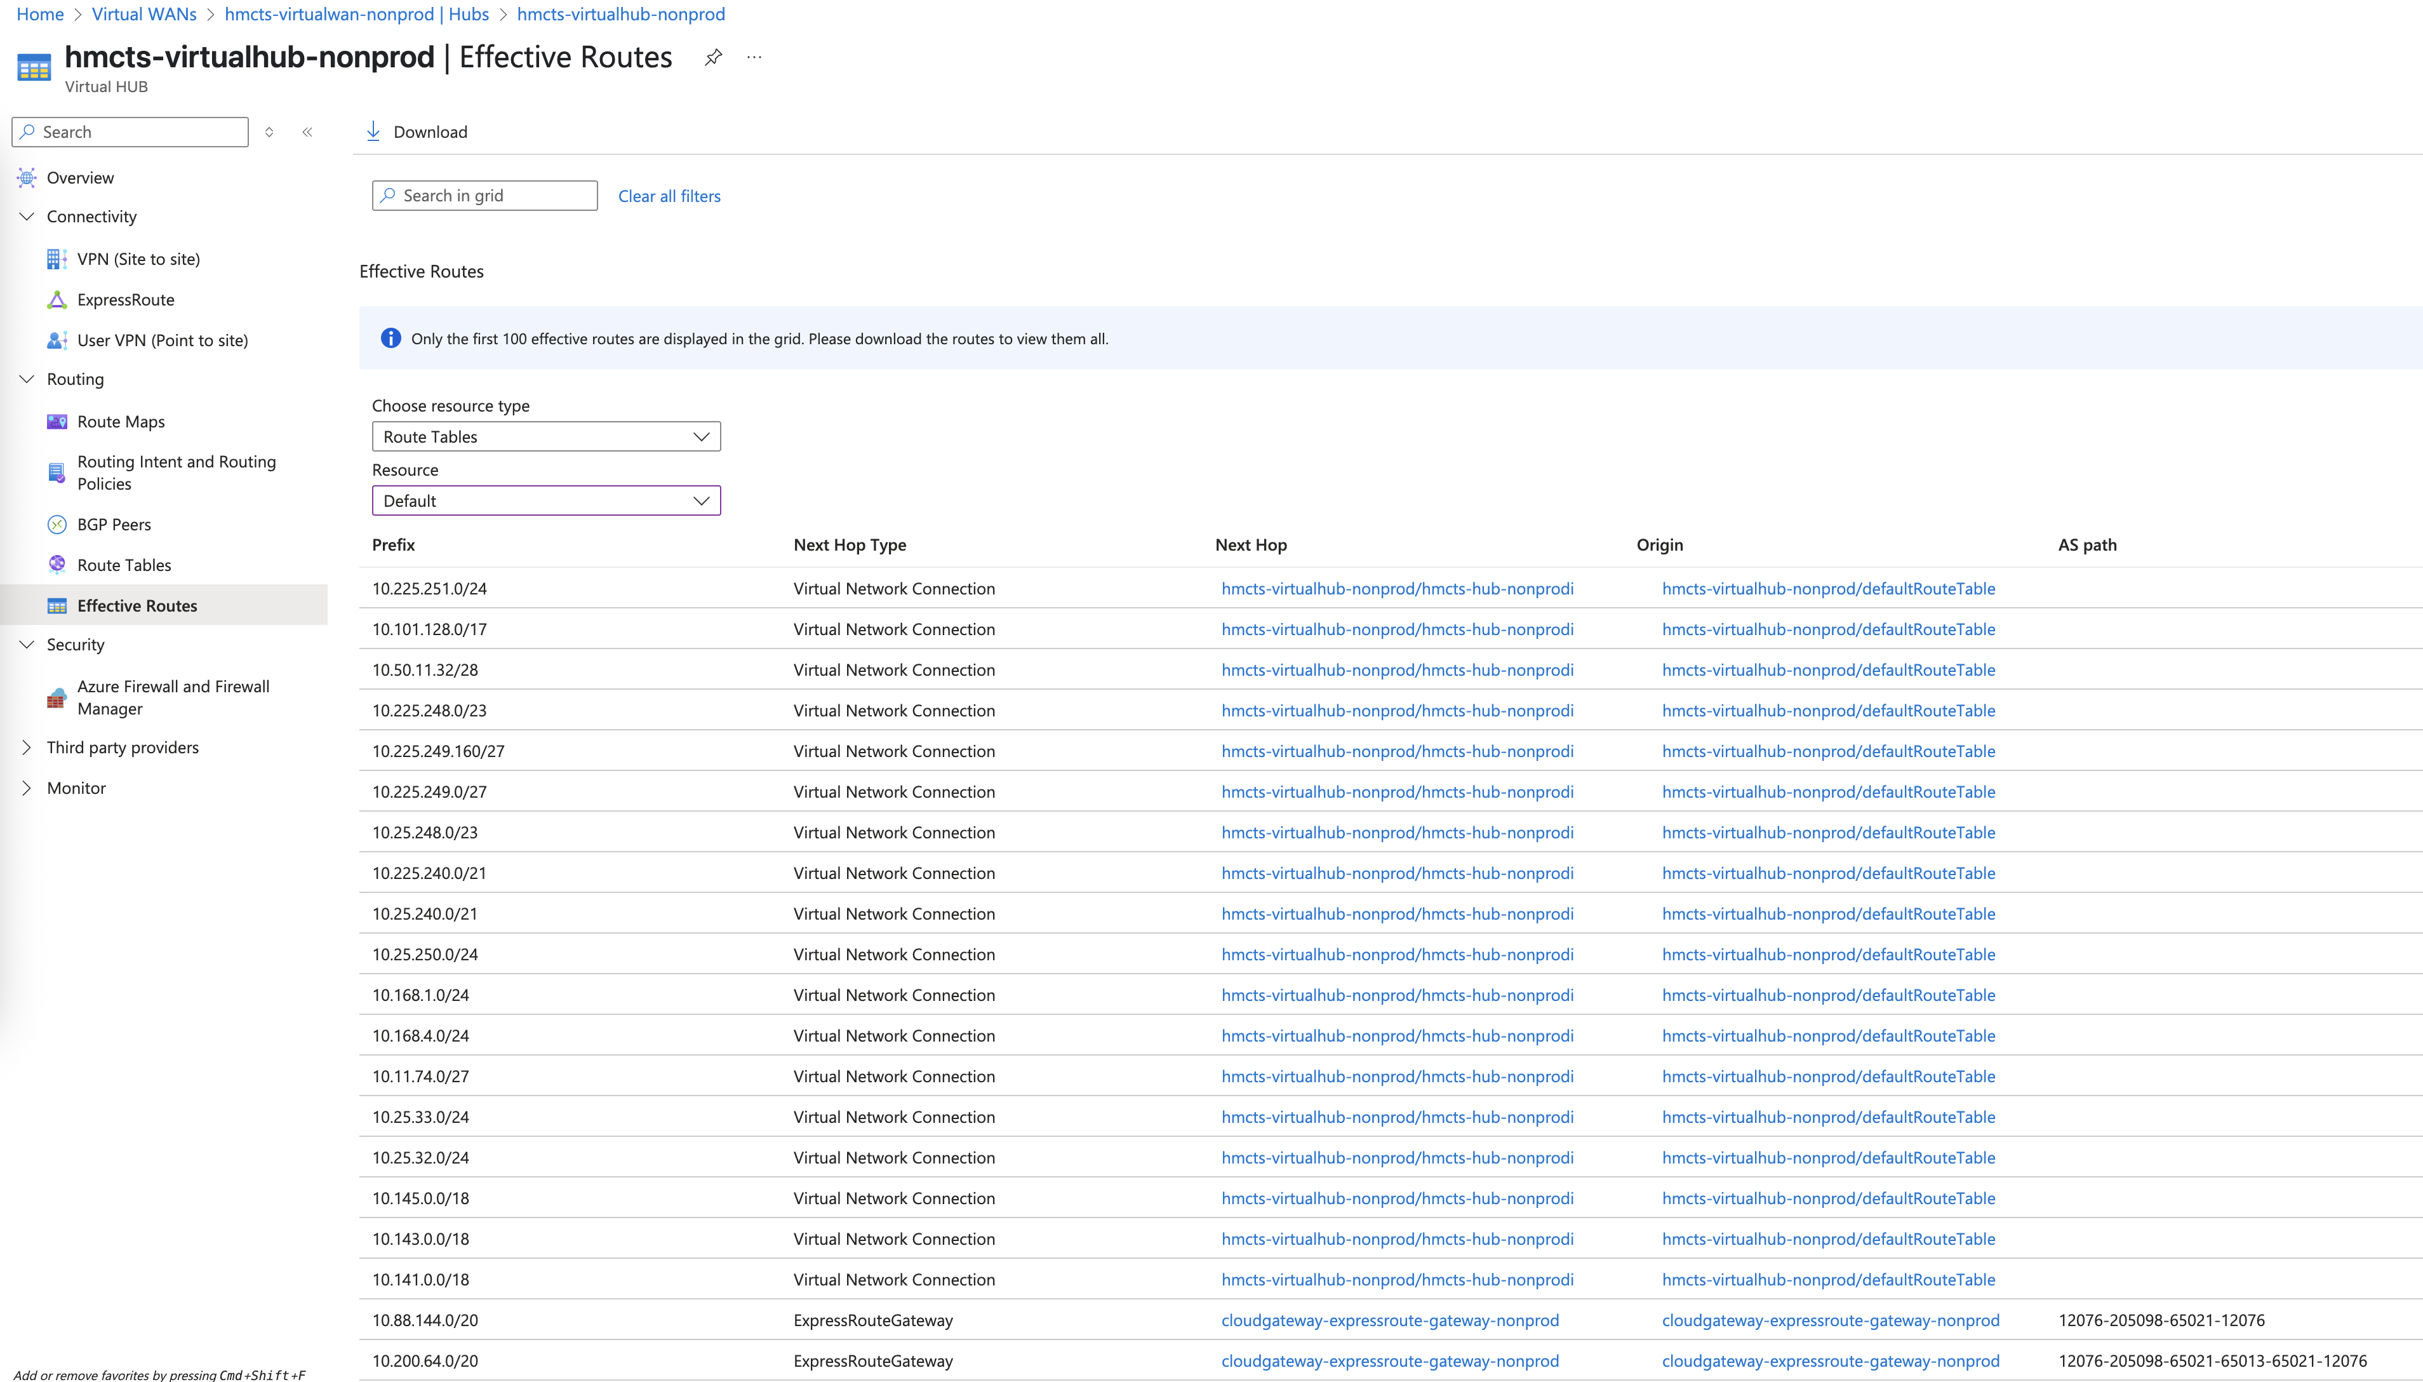Open Routing Intent and Routing Policies
Screen dimensions: 2423x1382
177,473
